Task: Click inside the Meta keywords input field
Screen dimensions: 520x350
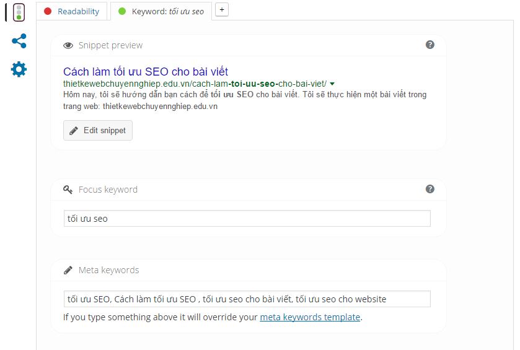Action: (247, 299)
